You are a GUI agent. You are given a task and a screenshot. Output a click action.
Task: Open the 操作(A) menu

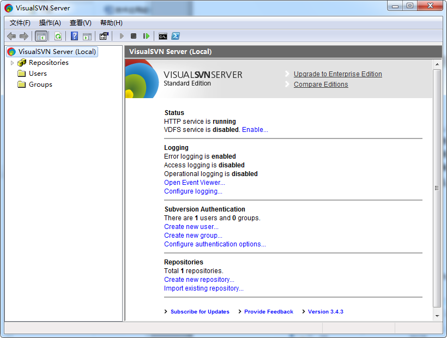click(x=50, y=23)
